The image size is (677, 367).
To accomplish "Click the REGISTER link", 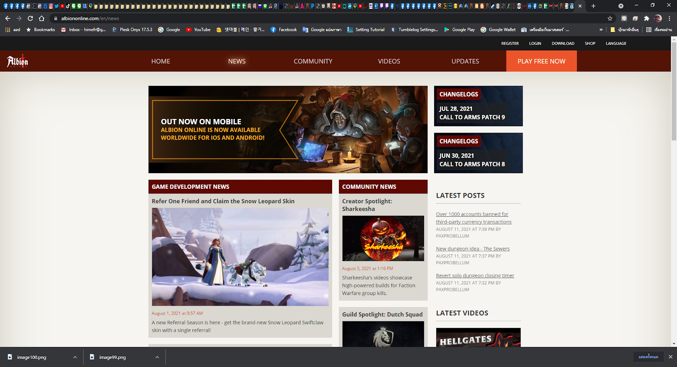I will [x=510, y=43].
